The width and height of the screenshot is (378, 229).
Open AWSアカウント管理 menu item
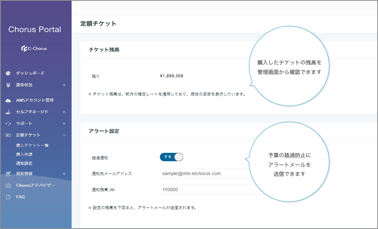pos(35,100)
